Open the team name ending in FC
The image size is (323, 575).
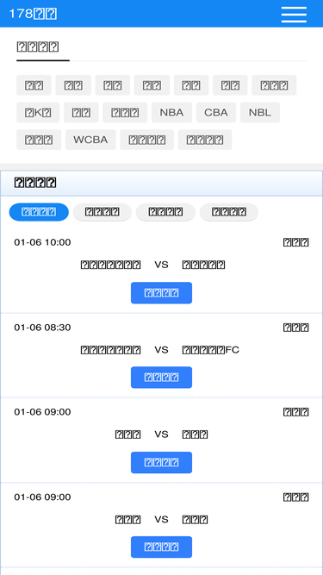pyautogui.click(x=210, y=350)
